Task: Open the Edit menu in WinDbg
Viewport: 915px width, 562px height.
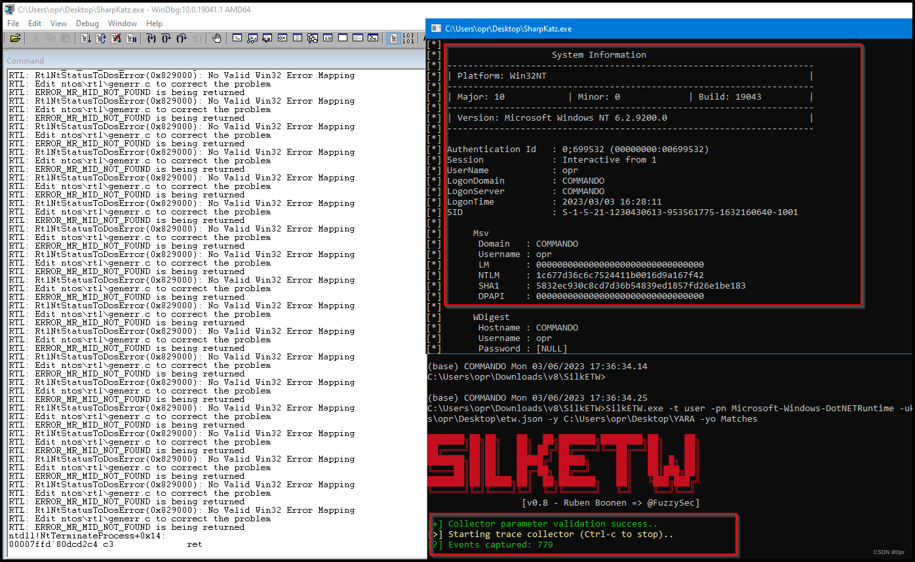Action: tap(35, 23)
